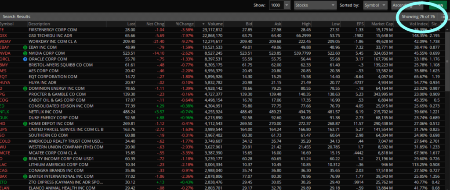Click NVIDIA high value 539.7799
Image resolution: width=450 pixels, height=190 pixels.
302,53
